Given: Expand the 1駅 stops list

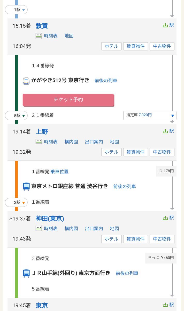Looking at the screenshot, I should coord(16,10).
